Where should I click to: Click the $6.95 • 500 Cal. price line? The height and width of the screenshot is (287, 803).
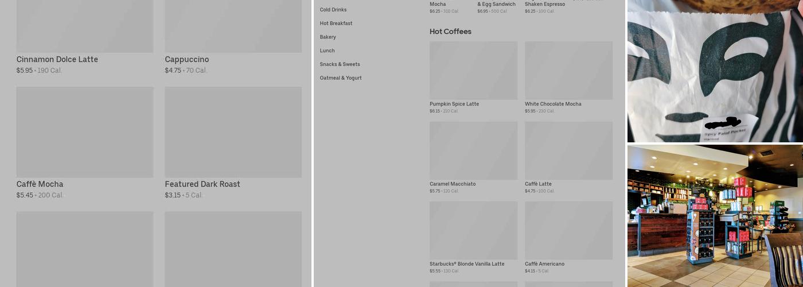pos(493,11)
